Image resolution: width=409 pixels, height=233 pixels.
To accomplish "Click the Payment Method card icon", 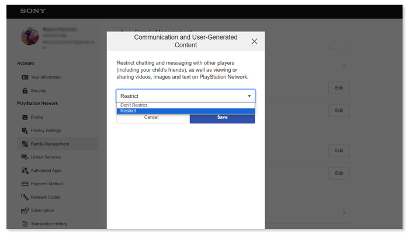I will 25,184.
